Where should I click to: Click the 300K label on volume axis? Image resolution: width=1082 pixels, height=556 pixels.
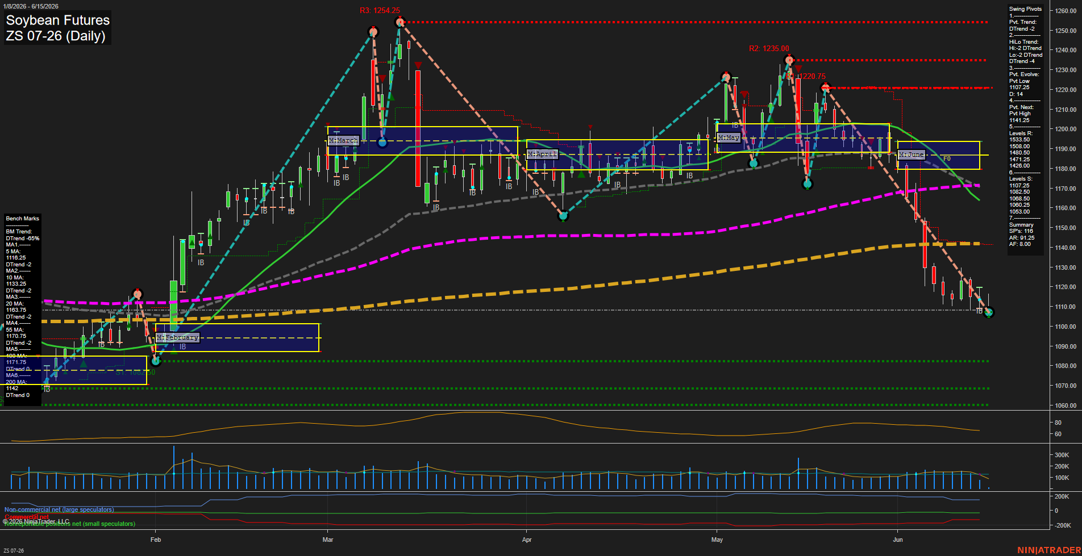point(1062,455)
